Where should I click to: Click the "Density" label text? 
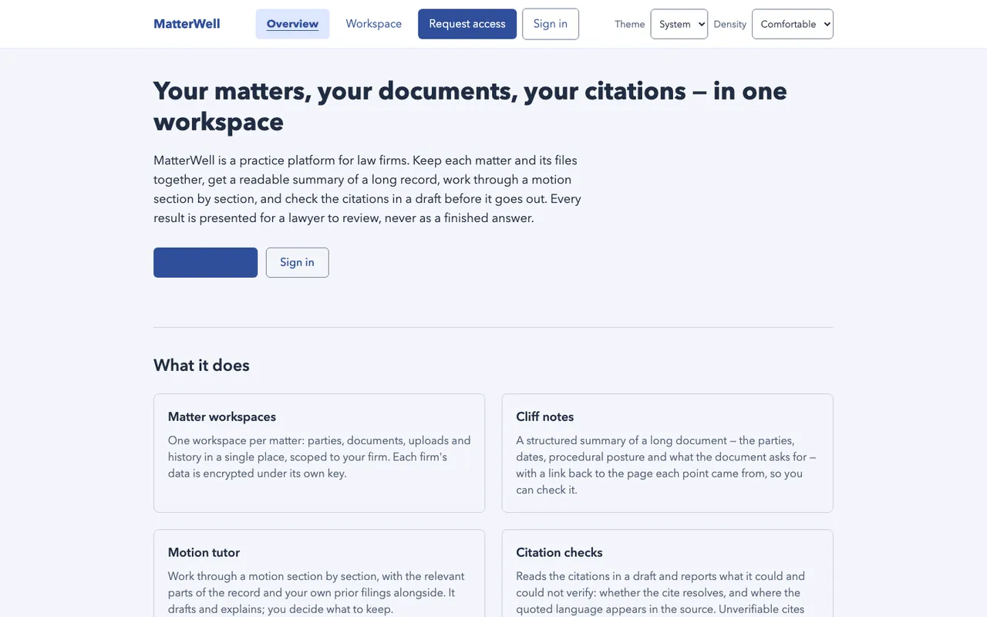(x=730, y=24)
